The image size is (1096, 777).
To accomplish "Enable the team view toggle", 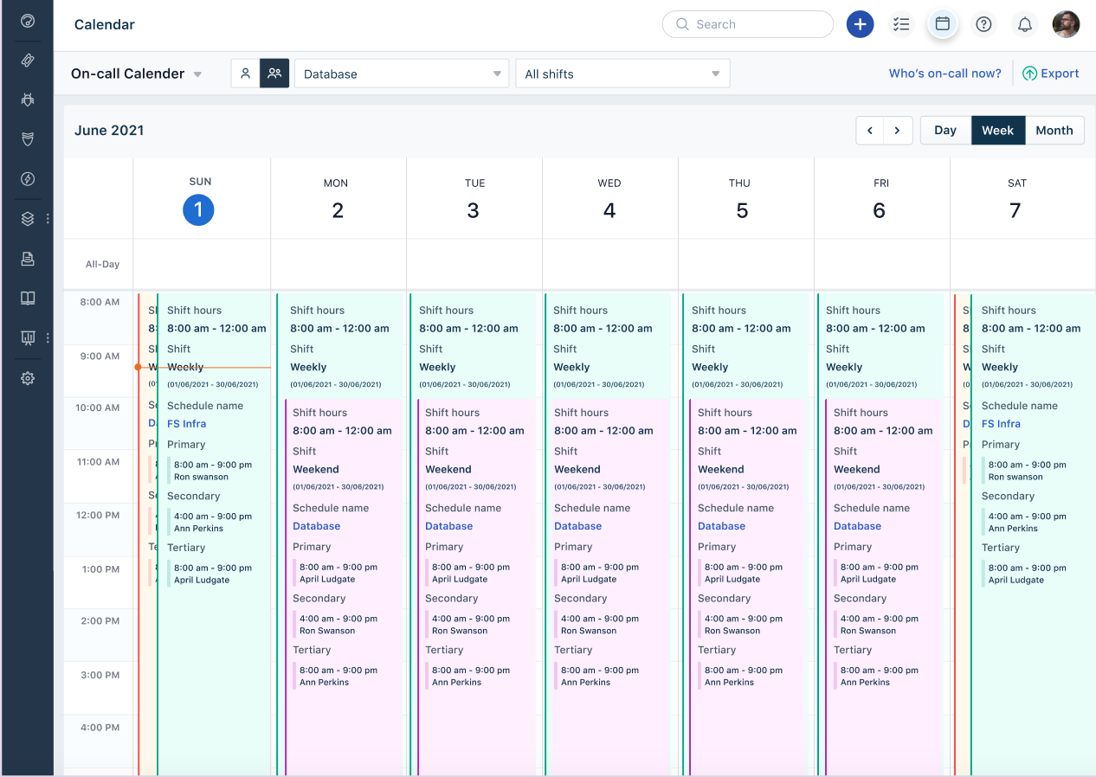I will point(274,74).
